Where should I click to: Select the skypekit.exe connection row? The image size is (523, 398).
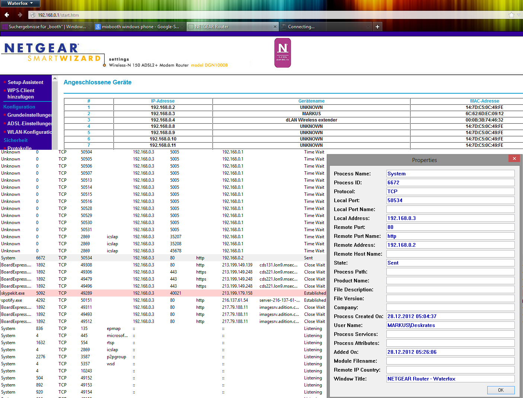tap(163, 293)
